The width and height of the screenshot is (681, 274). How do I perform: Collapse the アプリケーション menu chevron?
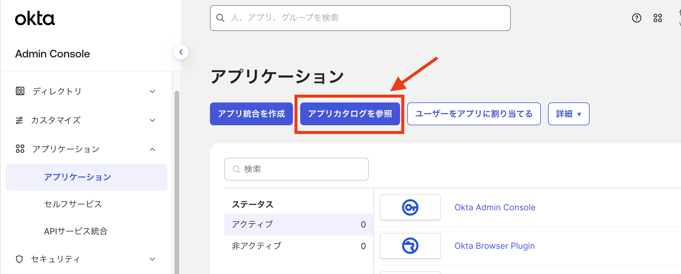tap(153, 149)
